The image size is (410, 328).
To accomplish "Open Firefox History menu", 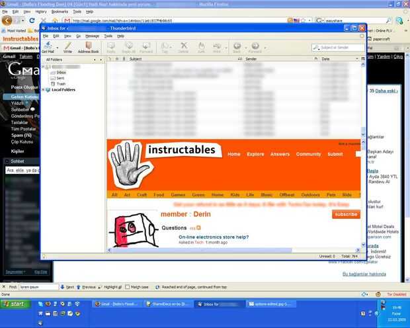I will pos(41,12).
